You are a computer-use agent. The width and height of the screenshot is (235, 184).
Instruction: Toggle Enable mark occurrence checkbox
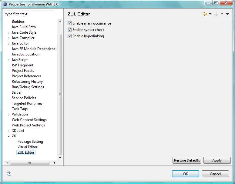coord(70,23)
